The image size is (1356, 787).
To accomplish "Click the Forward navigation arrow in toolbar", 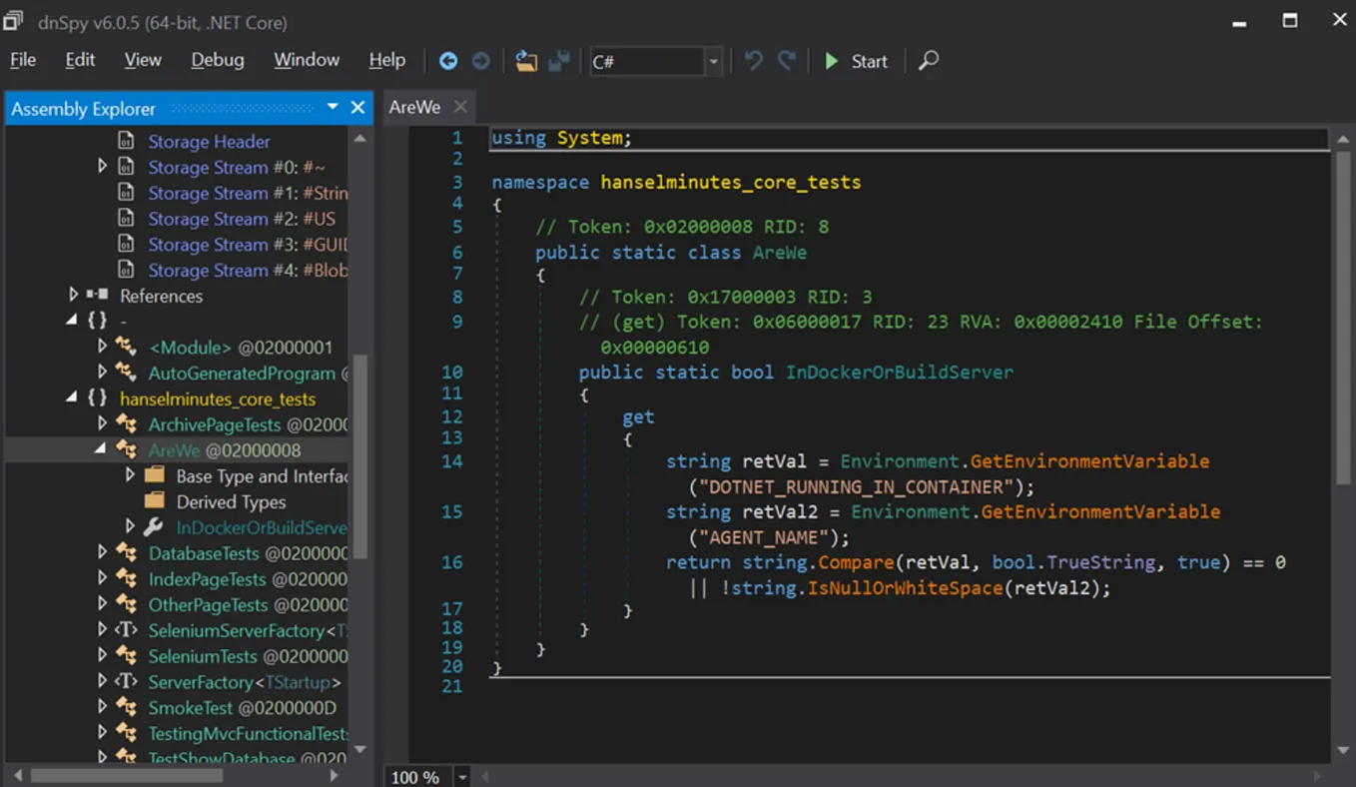I will click(481, 61).
